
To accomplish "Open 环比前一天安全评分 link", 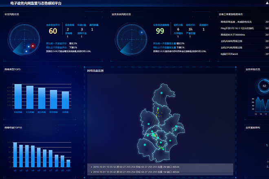I will pyautogui.click(x=57, y=43).
